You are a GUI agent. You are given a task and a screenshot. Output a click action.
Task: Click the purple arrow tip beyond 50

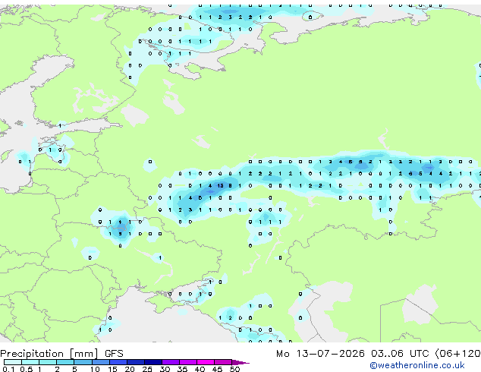click(x=240, y=362)
